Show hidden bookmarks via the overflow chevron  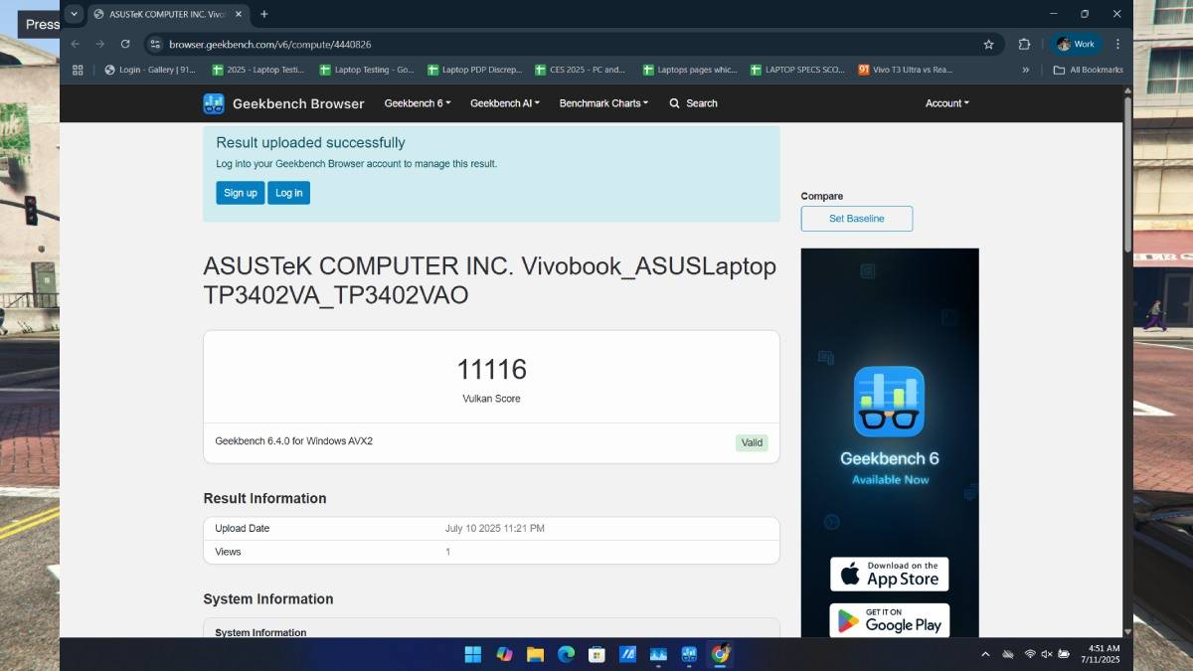point(1025,70)
